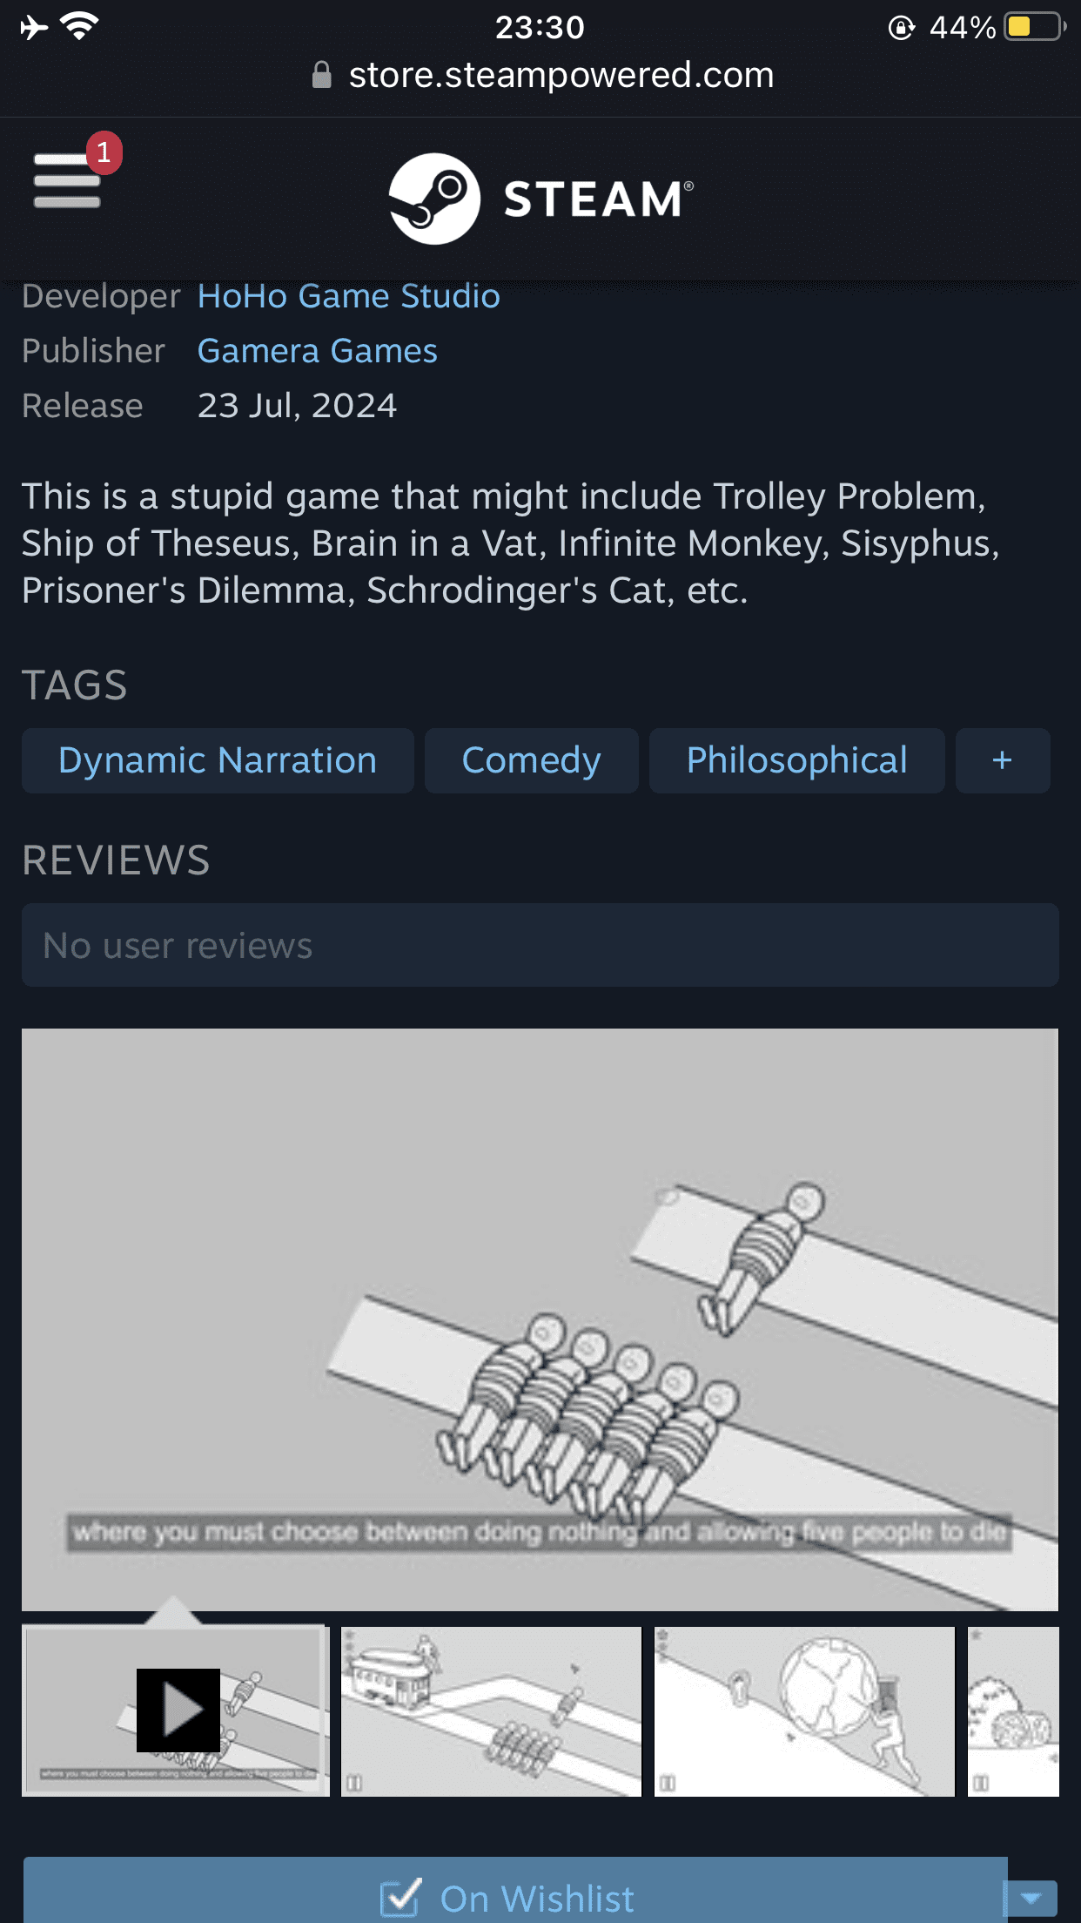Viewport: 1081px width, 1923px height.
Task: Tap the Steam logo
Action: pyautogui.click(x=540, y=199)
